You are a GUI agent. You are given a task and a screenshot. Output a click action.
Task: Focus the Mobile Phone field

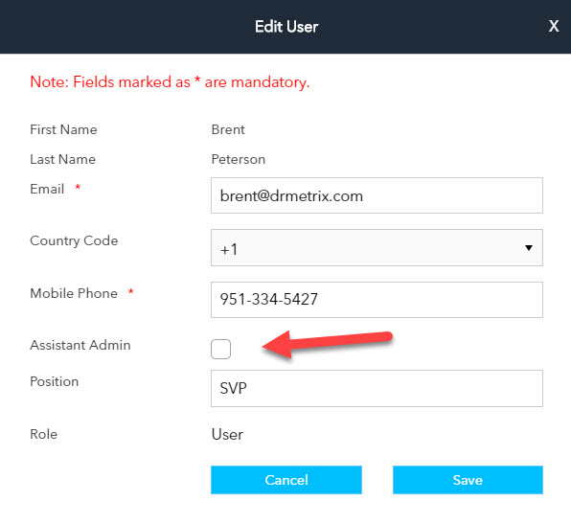point(377,300)
